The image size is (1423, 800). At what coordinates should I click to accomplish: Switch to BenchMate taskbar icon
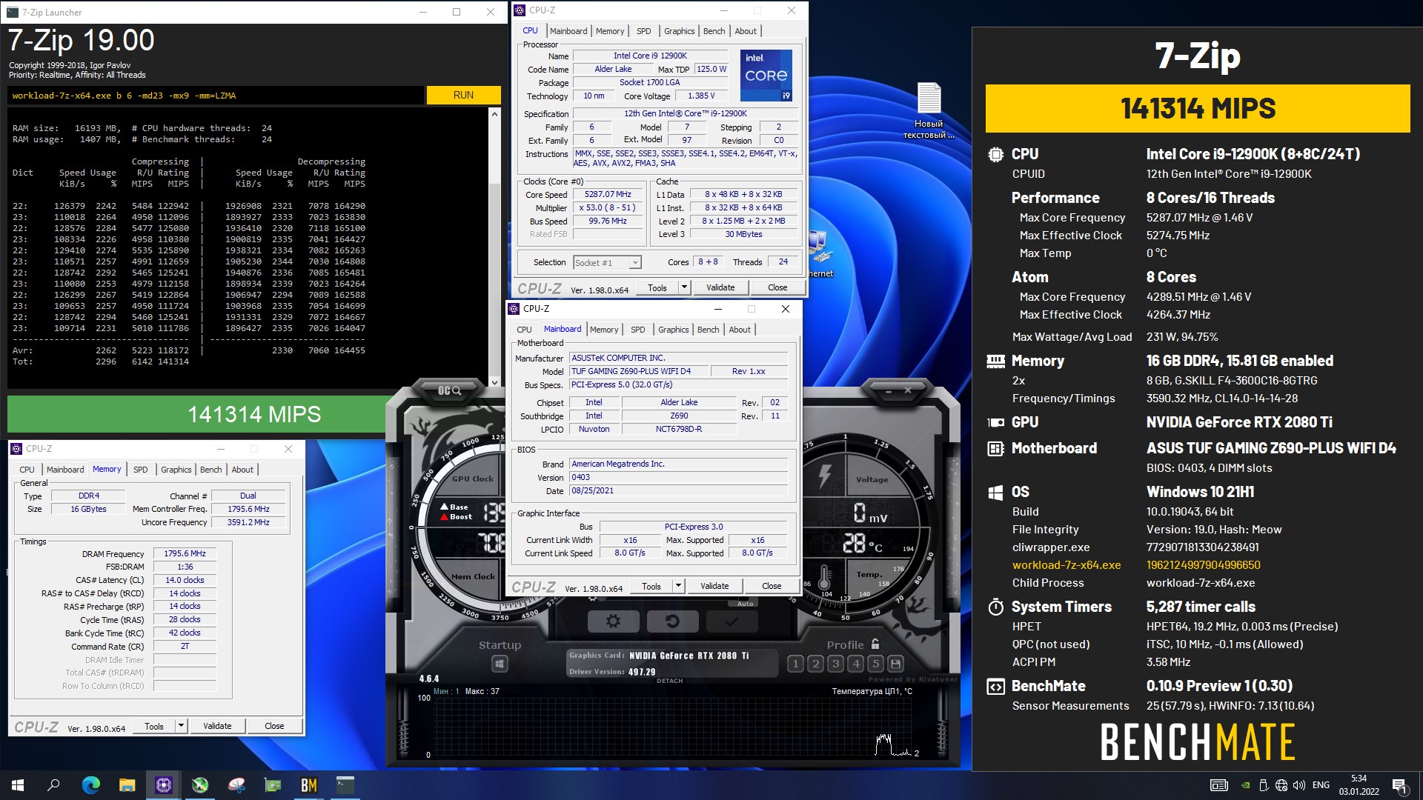click(x=308, y=785)
